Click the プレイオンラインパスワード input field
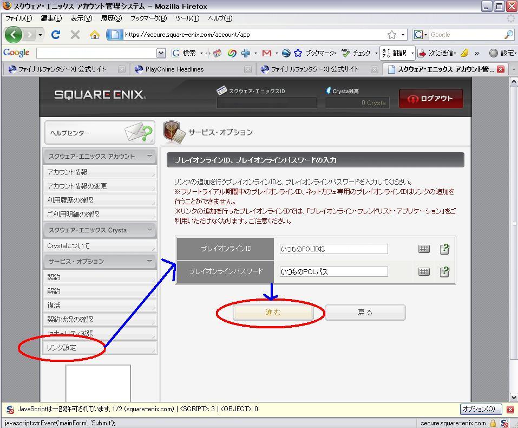Screen dimensions: 518x428 click(333, 272)
